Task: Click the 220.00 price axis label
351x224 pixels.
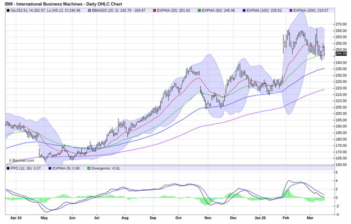Action: tap(341, 88)
